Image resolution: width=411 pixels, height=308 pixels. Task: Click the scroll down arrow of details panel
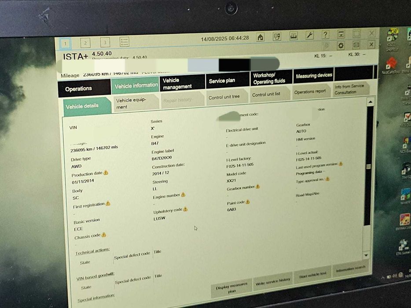click(x=366, y=254)
